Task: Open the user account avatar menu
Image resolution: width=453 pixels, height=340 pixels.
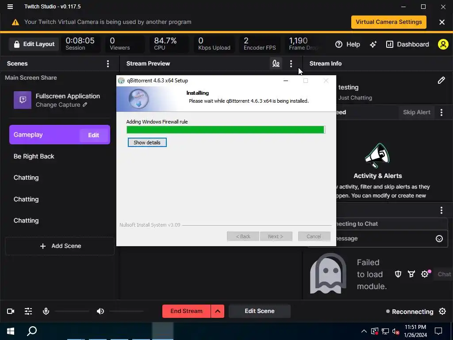Action: [x=443, y=44]
